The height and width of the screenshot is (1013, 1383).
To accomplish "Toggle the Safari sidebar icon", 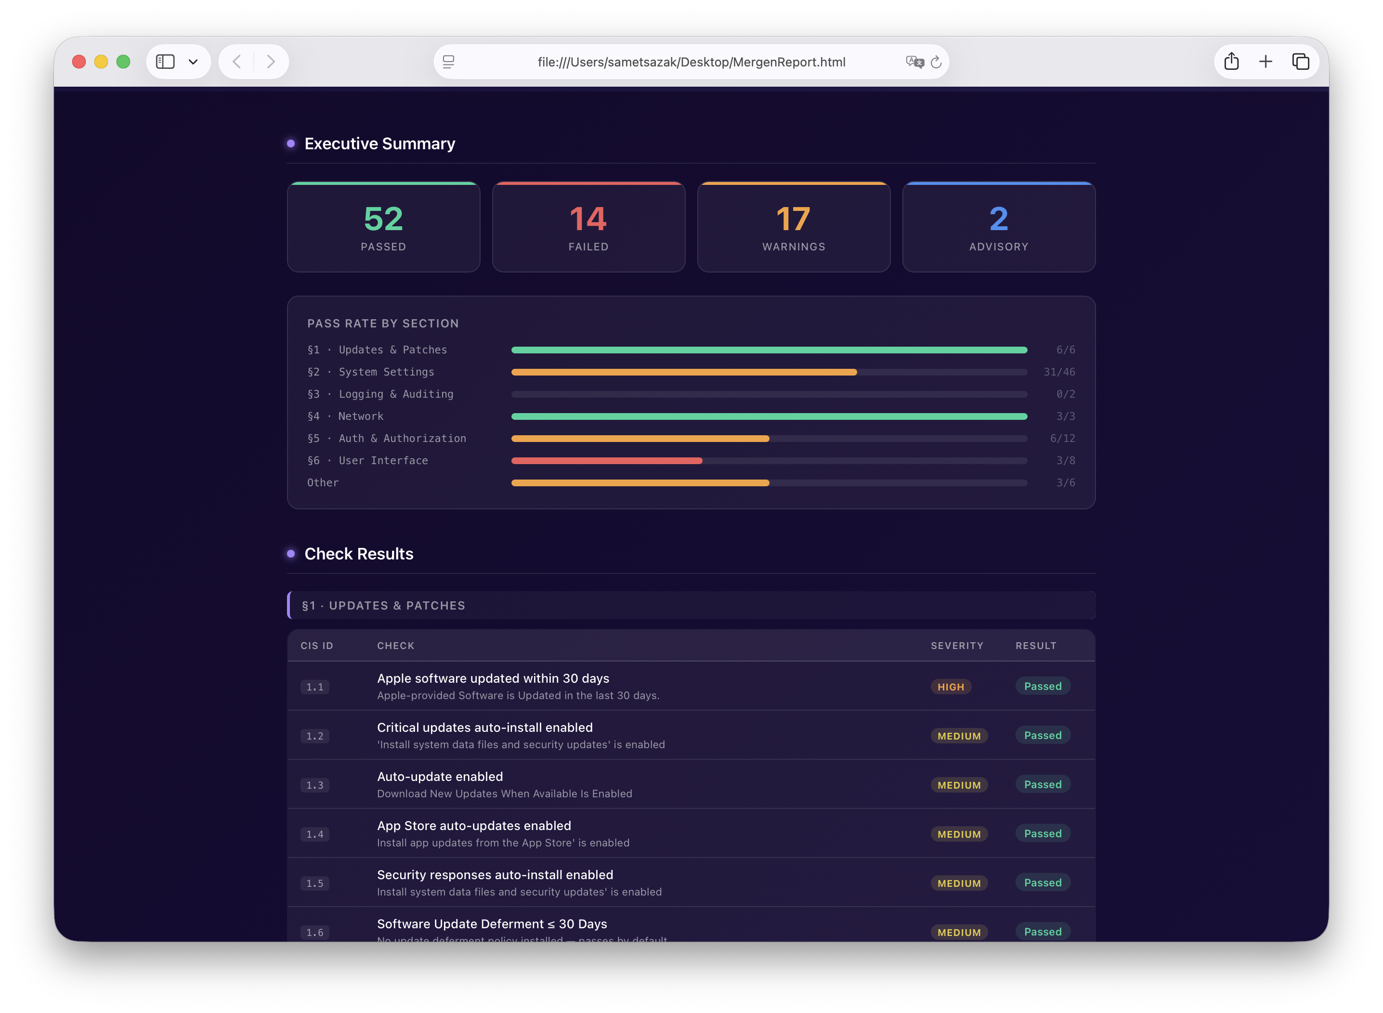I will 165,61.
